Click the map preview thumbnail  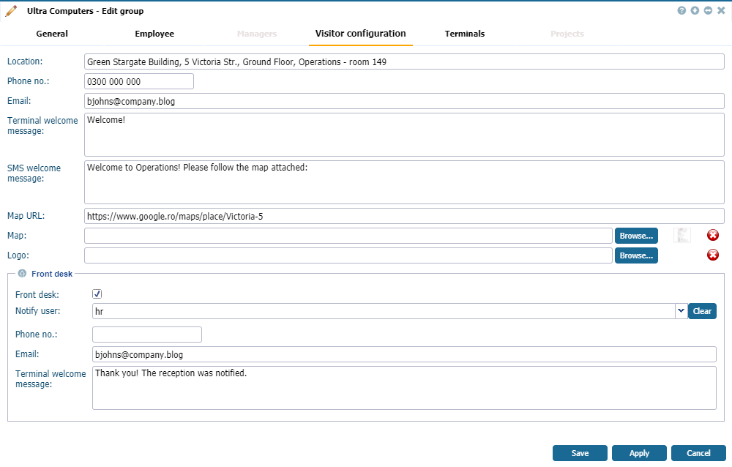coord(682,235)
